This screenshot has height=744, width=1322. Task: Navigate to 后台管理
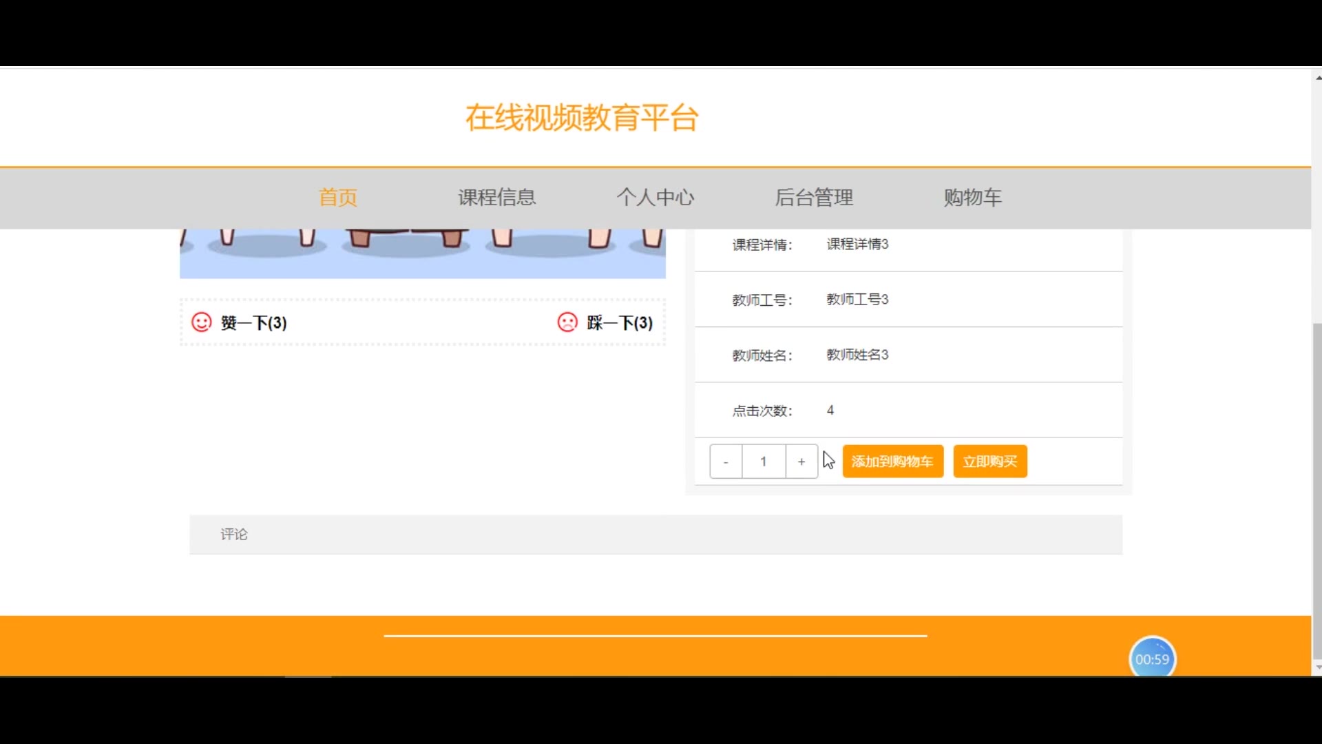point(814,198)
